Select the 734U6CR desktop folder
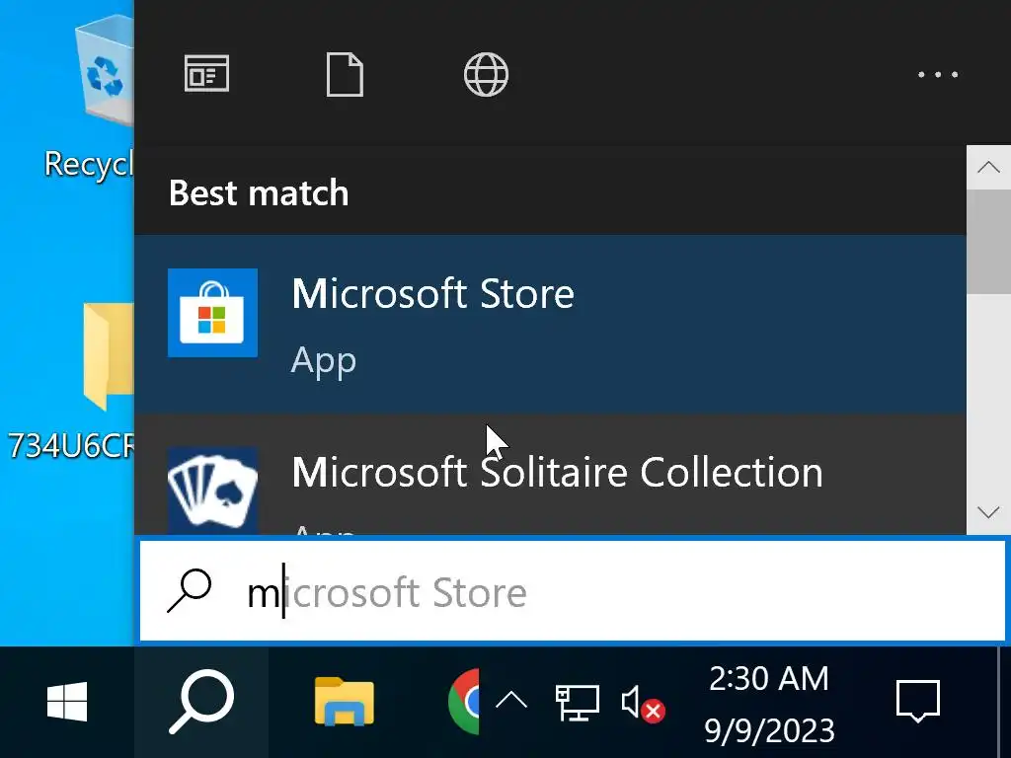This screenshot has height=758, width=1011. coord(71,382)
